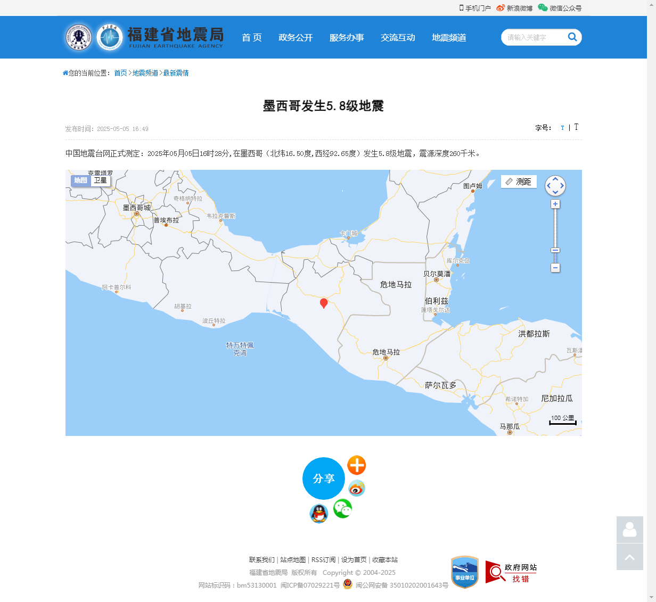Share via WeChat green icon
Viewport: 656px width, 602px height.
(x=342, y=509)
